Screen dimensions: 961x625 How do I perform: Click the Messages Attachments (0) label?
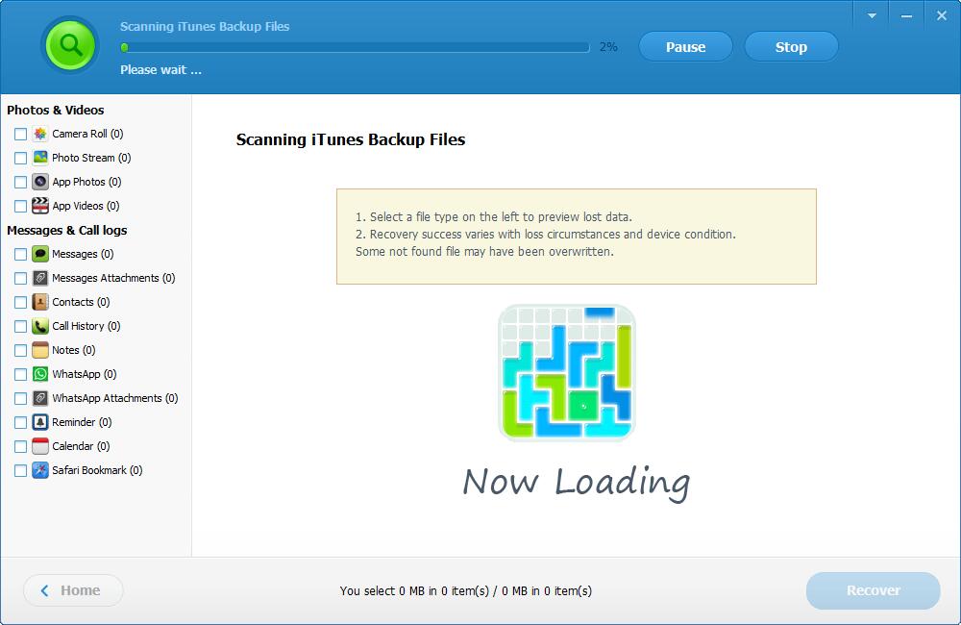click(113, 278)
